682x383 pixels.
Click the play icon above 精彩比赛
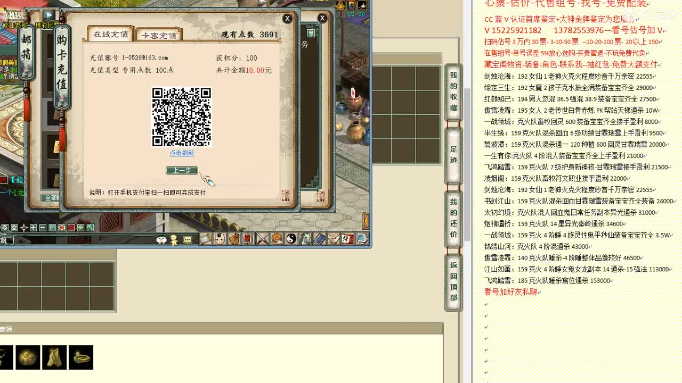tap(48, 15)
